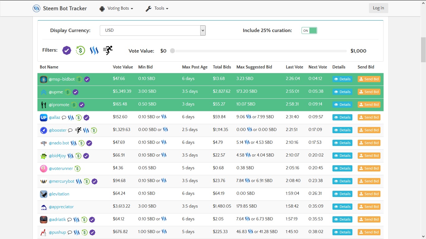Screen dimensions: 426x239
Task: Click the Steem icon in @pushup Min Bid
Action: click(x=164, y=232)
